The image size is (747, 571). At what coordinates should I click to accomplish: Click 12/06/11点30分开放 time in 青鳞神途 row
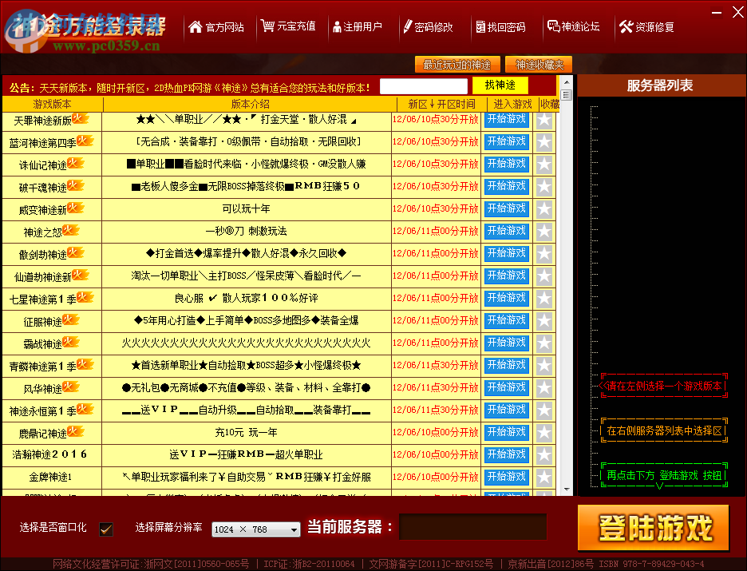click(435, 365)
